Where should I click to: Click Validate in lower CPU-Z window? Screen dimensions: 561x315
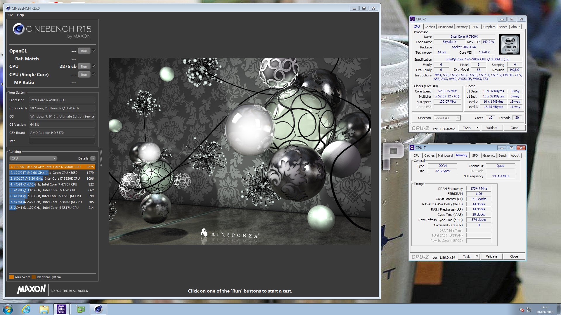pyautogui.click(x=491, y=256)
